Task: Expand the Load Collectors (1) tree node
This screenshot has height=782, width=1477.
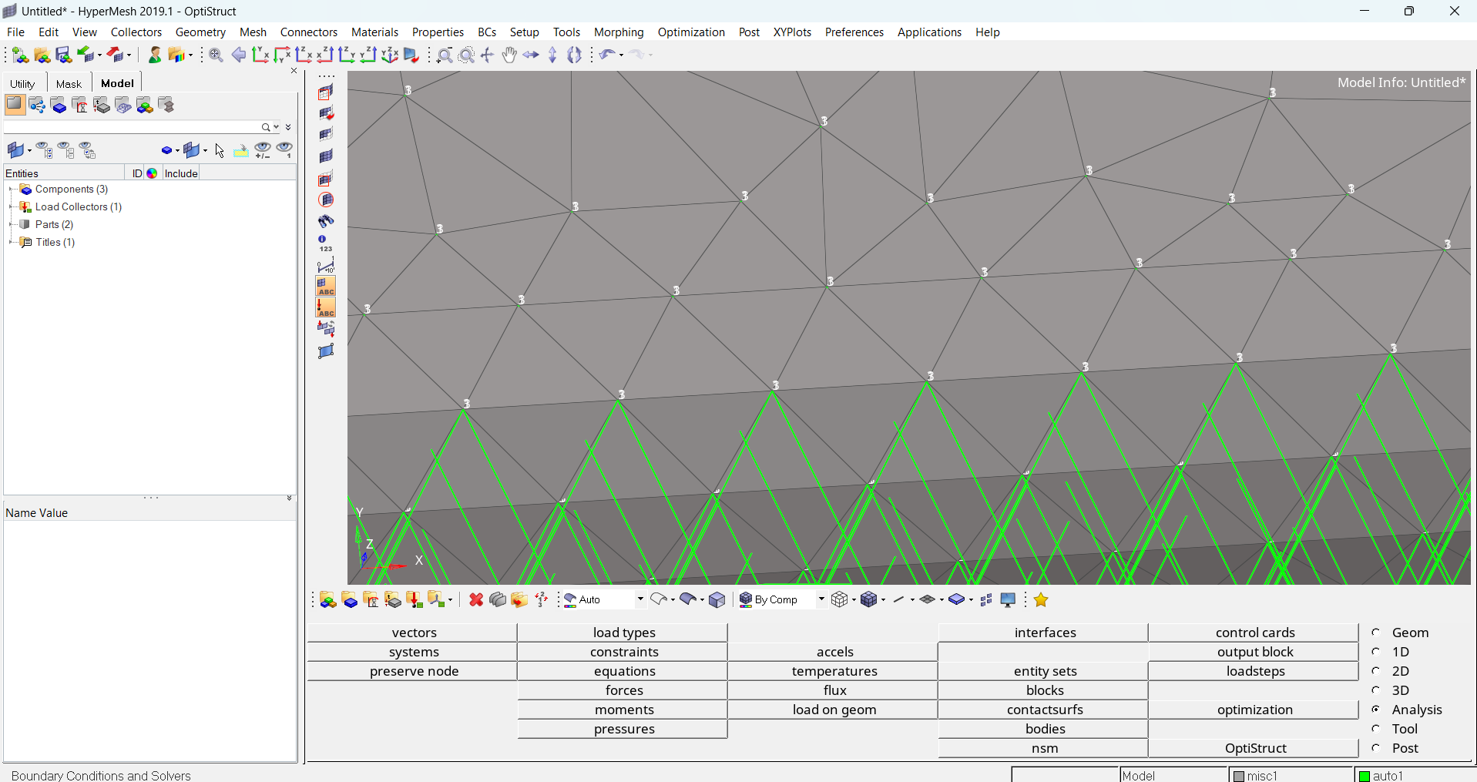Action: (12, 207)
